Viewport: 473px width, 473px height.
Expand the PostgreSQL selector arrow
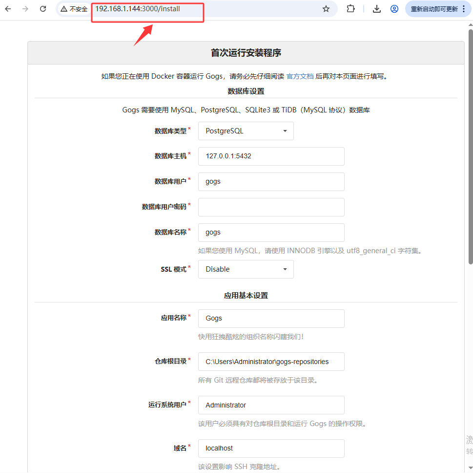coord(284,131)
